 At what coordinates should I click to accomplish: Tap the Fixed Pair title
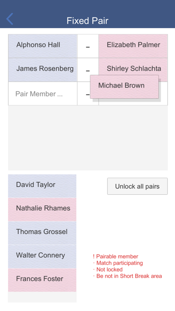(87, 21)
